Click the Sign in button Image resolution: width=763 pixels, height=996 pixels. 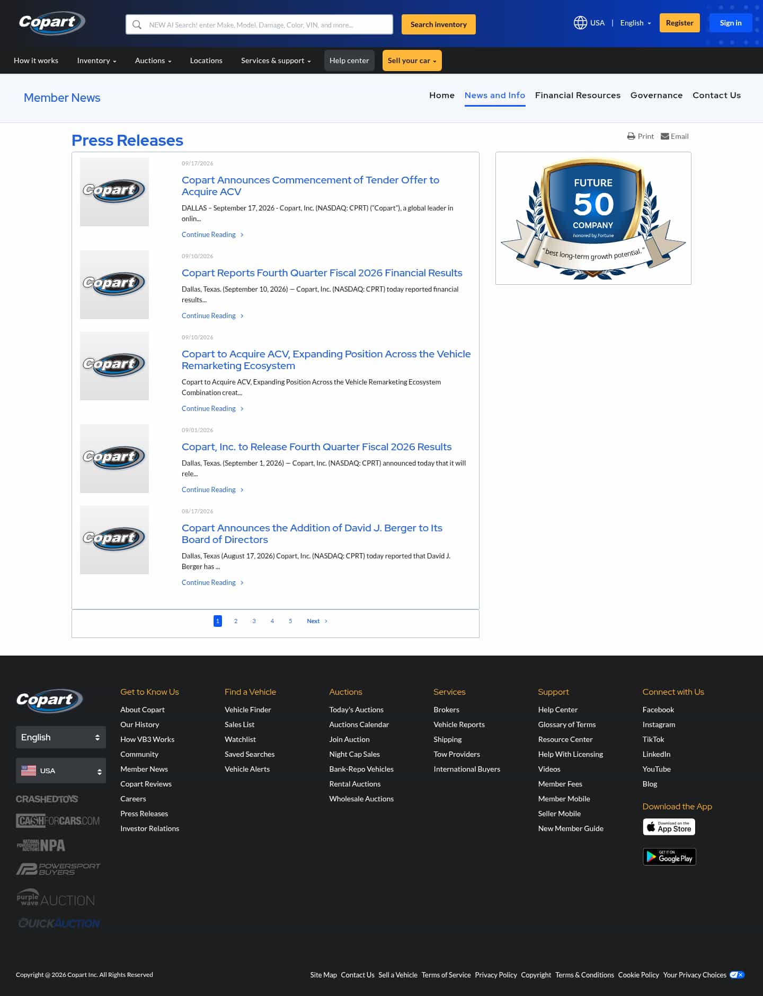(731, 23)
